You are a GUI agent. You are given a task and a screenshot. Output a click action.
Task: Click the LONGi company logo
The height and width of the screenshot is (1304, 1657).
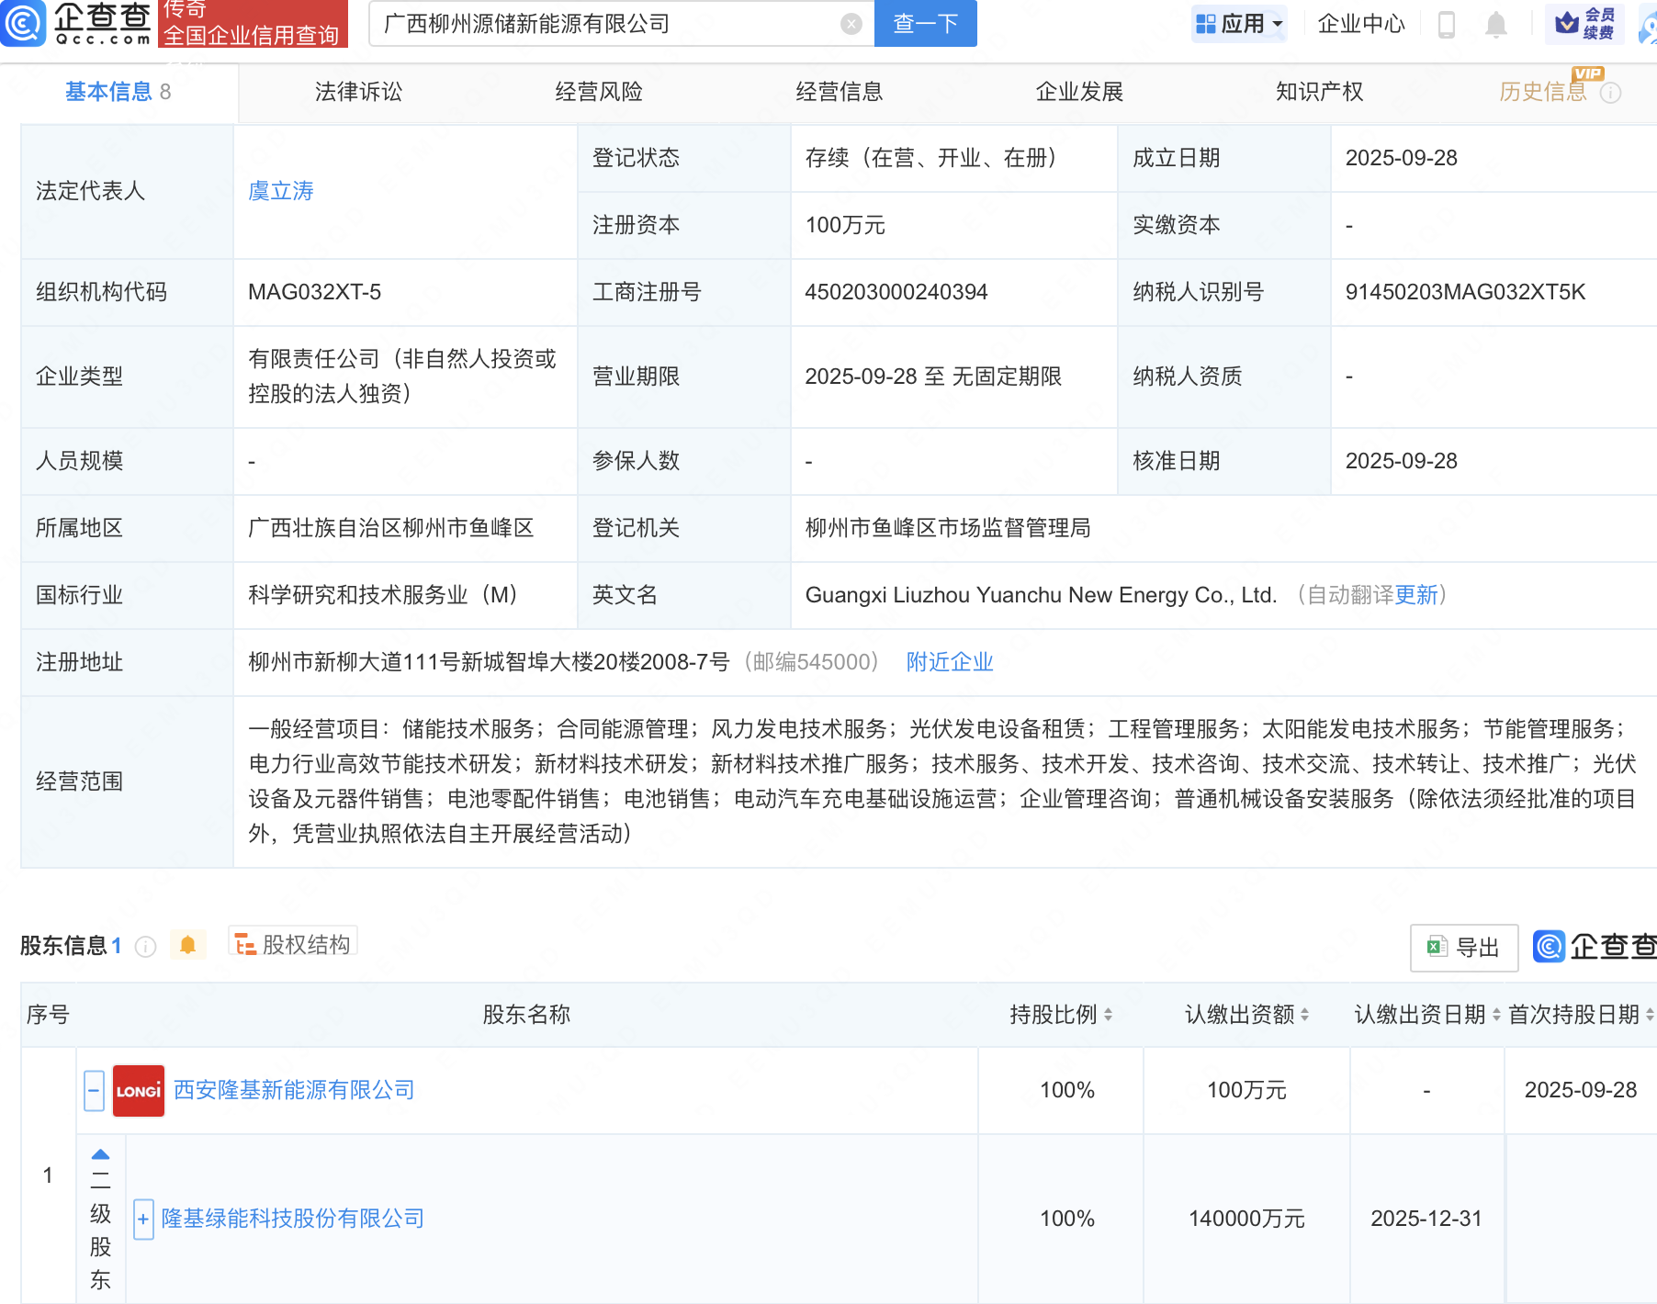click(139, 1090)
